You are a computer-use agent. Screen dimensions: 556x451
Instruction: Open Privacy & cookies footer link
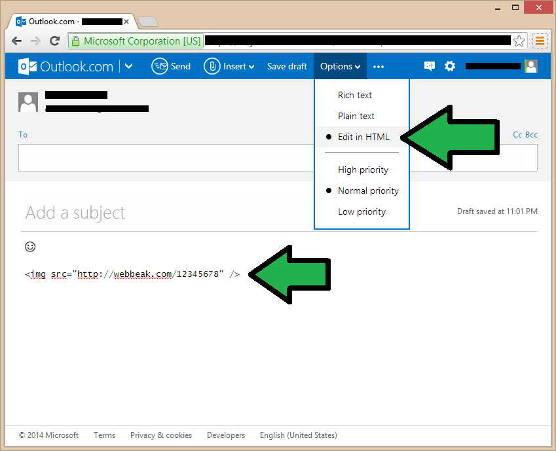(x=161, y=435)
